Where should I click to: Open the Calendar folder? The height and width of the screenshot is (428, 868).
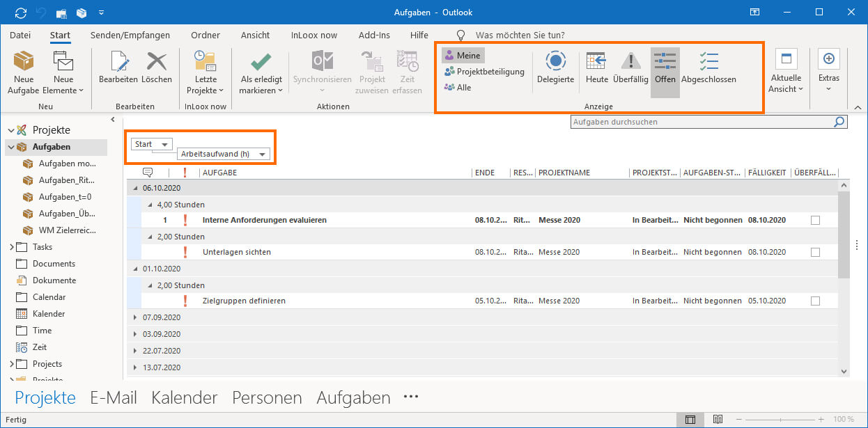click(x=49, y=297)
